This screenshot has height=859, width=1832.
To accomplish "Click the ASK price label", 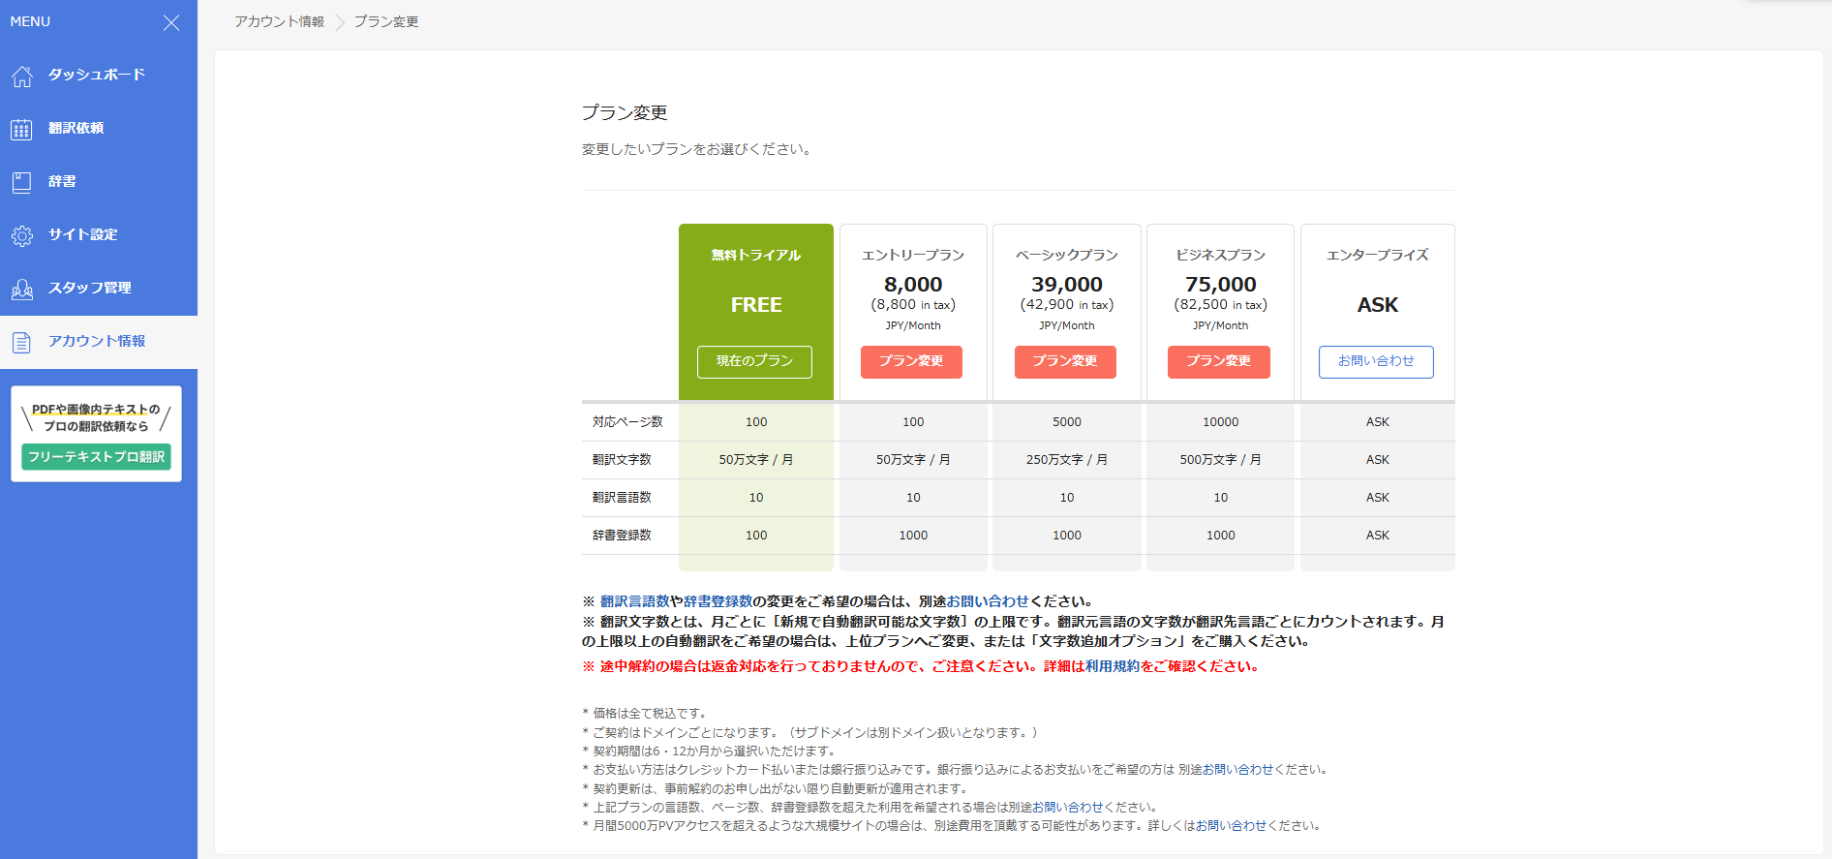I will click(1378, 305).
